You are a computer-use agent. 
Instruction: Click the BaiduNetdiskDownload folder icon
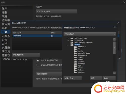click(x=72, y=43)
